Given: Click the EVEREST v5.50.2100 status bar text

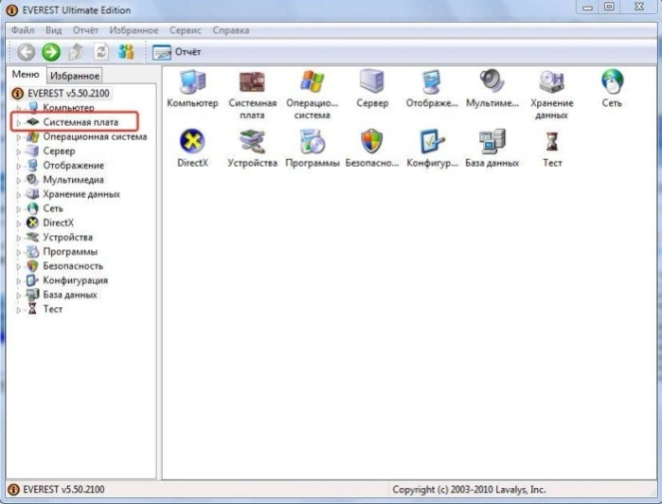Looking at the screenshot, I should click(x=63, y=489).
